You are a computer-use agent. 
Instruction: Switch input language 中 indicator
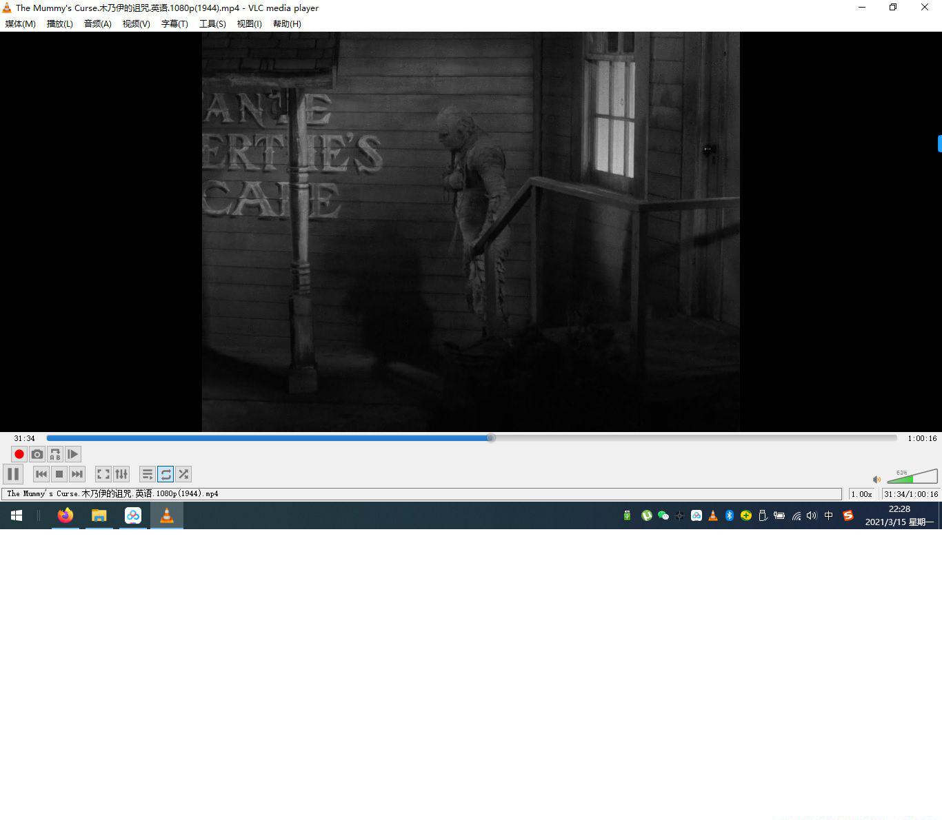click(829, 515)
